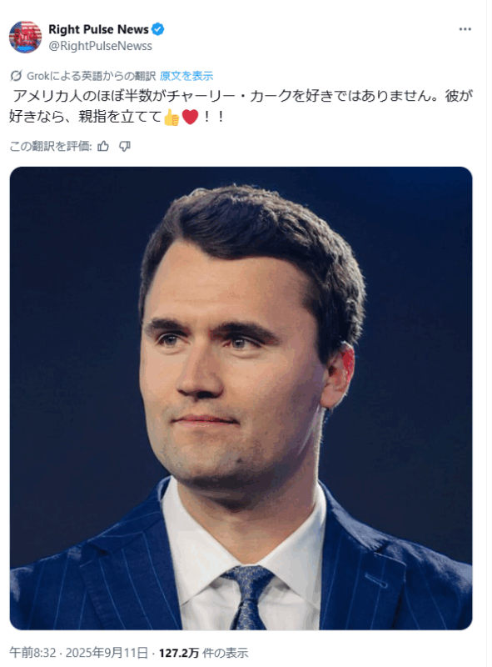The image size is (492, 667).
Task: Click the thumbs-up emoji in the tweet text
Action: (x=171, y=117)
